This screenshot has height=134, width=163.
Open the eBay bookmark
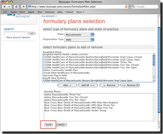tap(60, 12)
